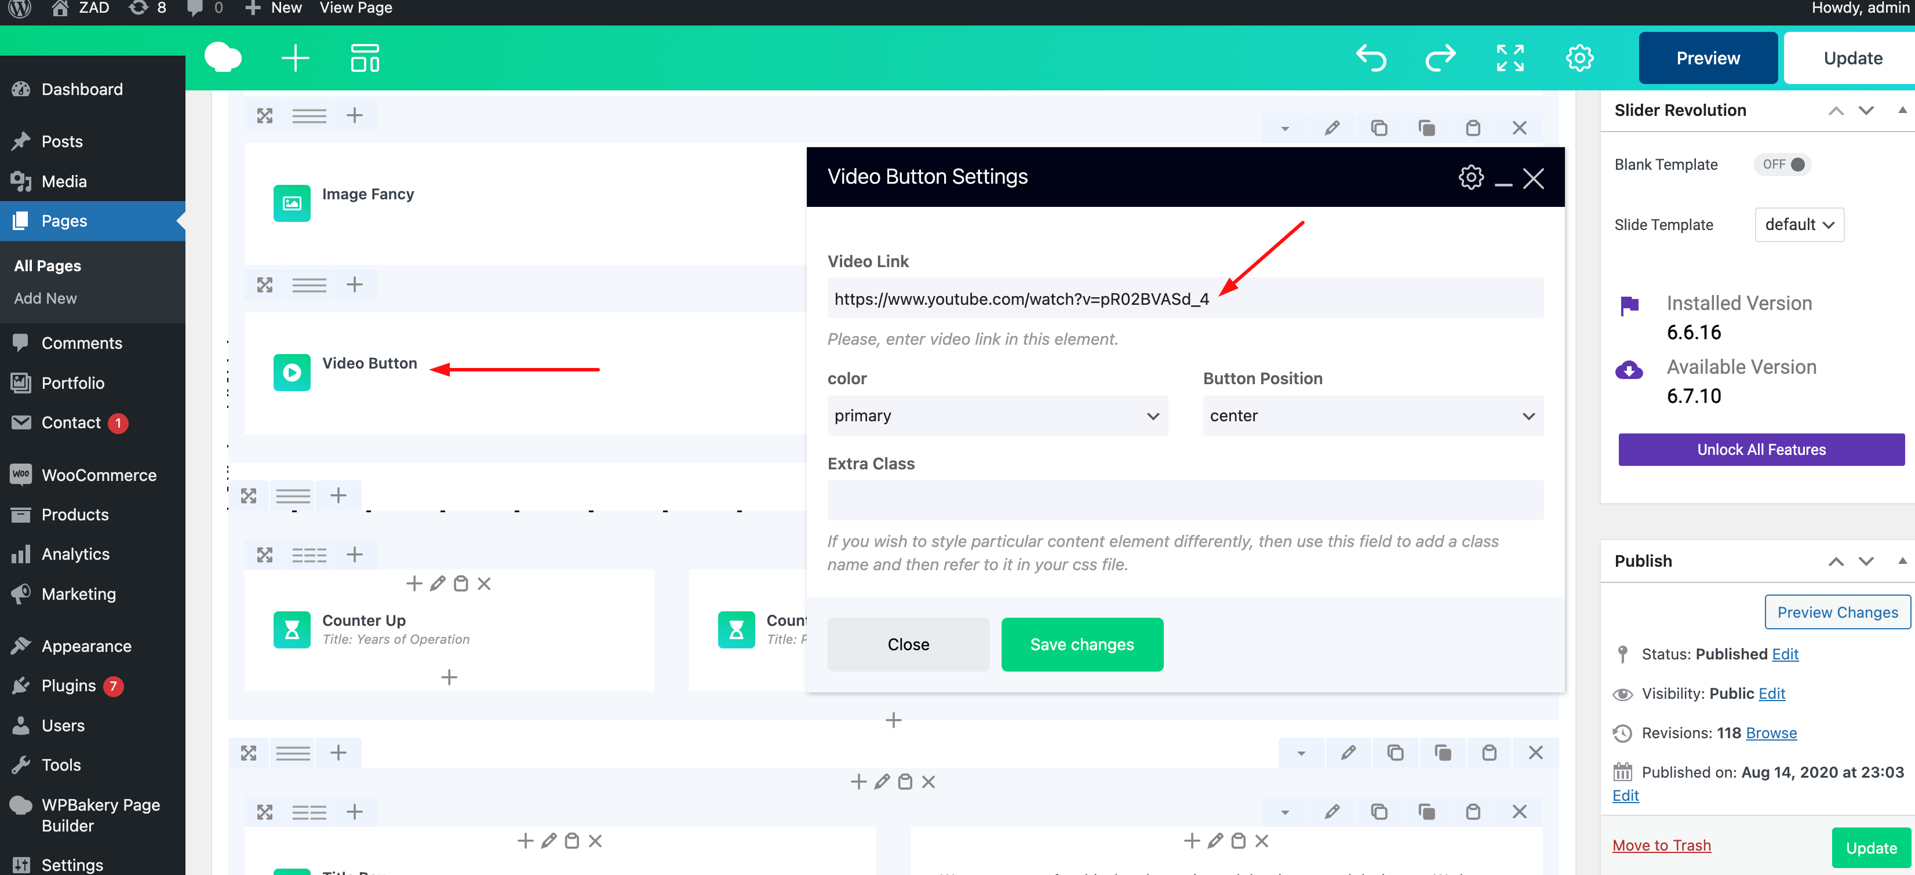Click green Update button in Publish panel
The width and height of the screenshot is (1915, 875).
click(1870, 848)
